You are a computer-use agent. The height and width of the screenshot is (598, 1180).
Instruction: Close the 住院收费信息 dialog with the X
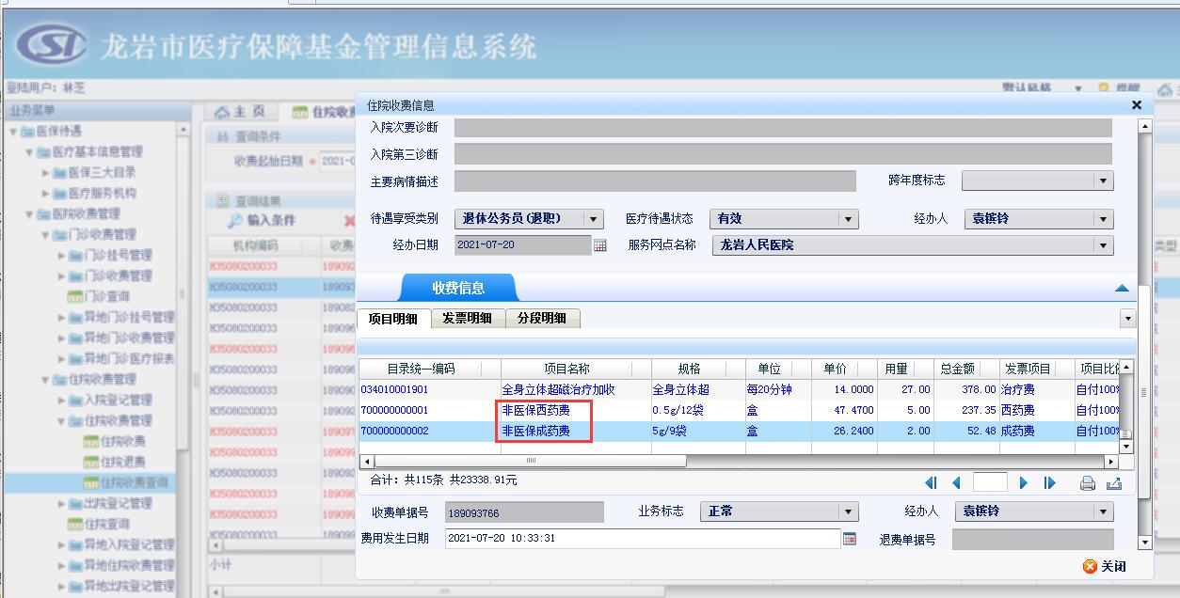pos(1136,105)
